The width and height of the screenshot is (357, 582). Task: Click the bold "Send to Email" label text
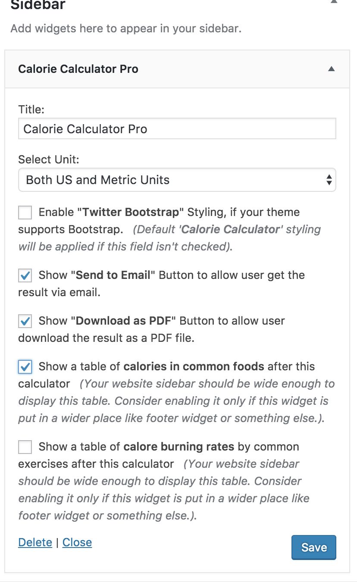[x=113, y=275]
